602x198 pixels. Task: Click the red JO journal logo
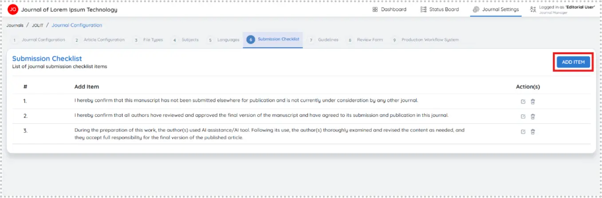click(x=13, y=9)
